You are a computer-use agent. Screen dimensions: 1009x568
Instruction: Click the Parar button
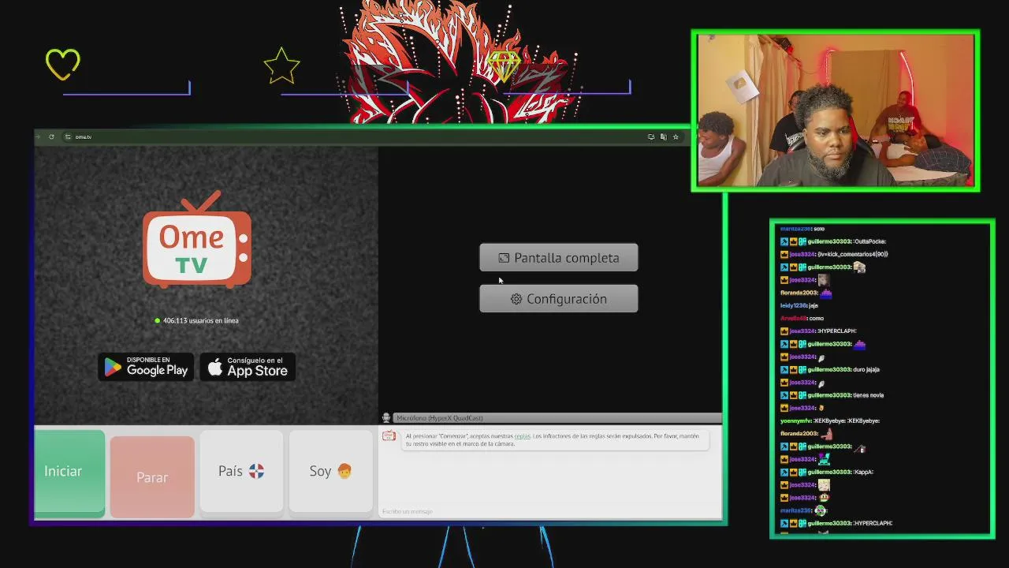152,477
